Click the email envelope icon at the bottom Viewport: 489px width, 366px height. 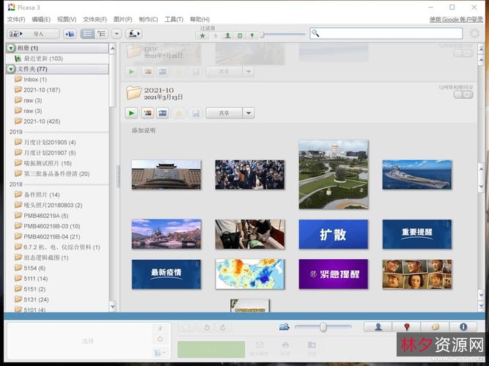click(x=259, y=345)
